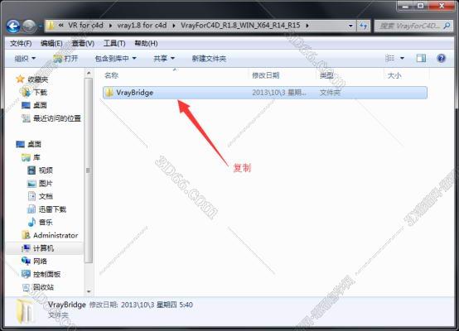
Task: Expand the breadcrumb arrow after VR for c4d
Action: [x=110, y=26]
